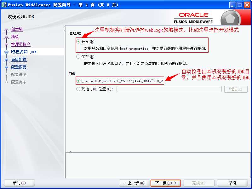
Task: Go back with the 上一步 button
Action: 135,183
